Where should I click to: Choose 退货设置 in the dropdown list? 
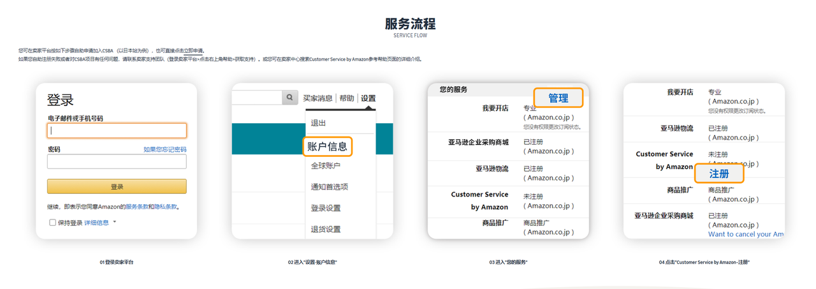(x=326, y=229)
